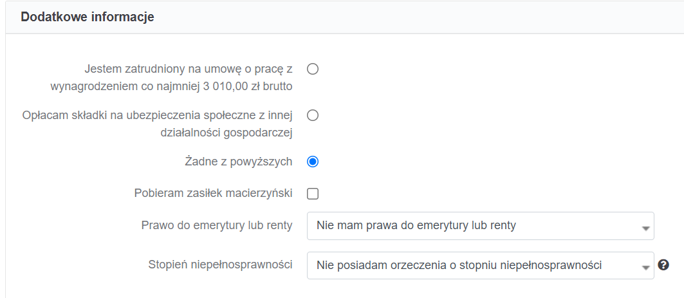
Task: Click the 'Jestem zatrudniony na umowę o pracę' label
Action: 189,69
